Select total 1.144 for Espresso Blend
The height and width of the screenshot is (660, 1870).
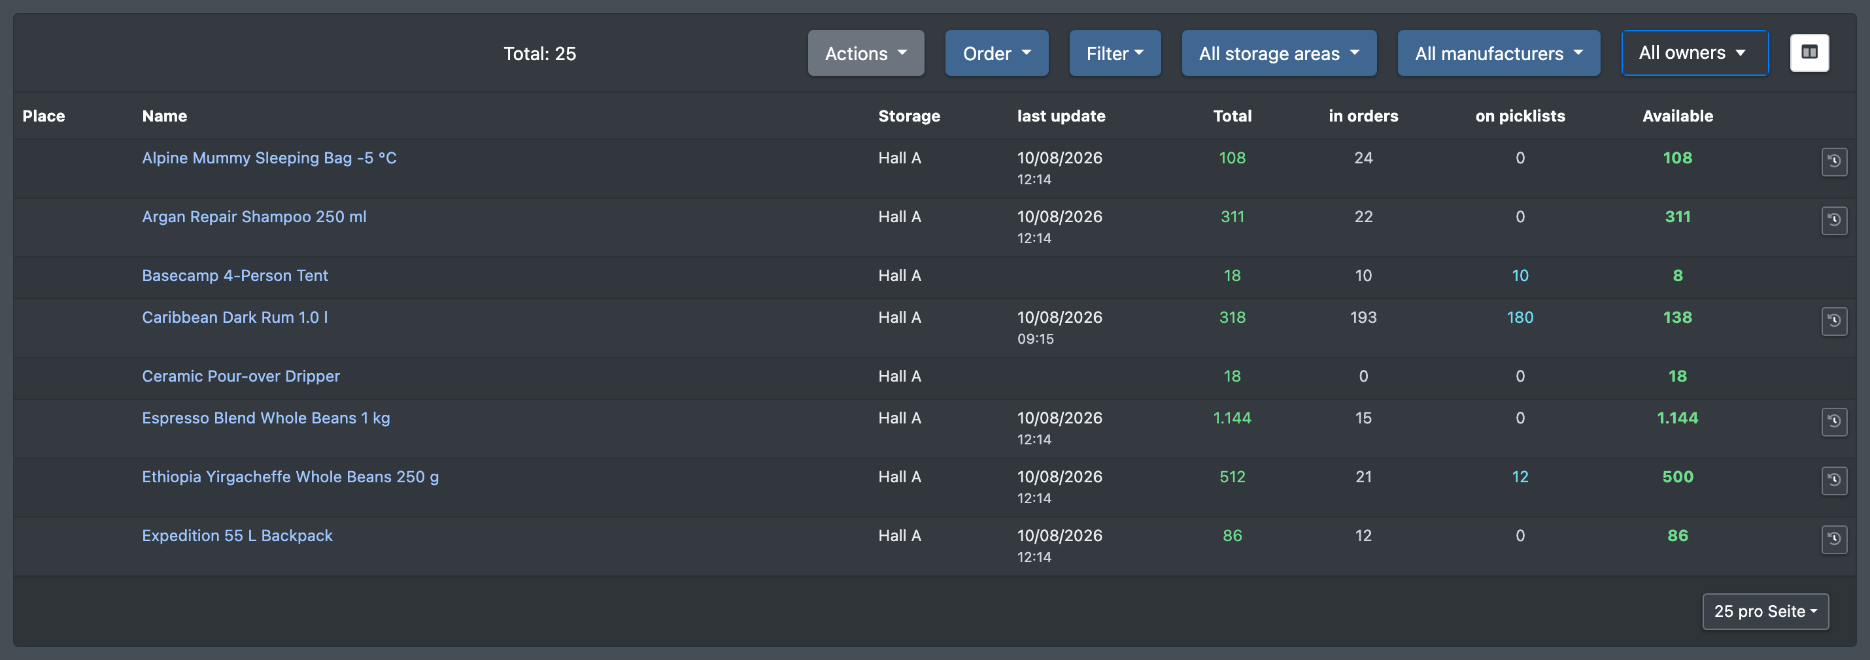point(1232,418)
